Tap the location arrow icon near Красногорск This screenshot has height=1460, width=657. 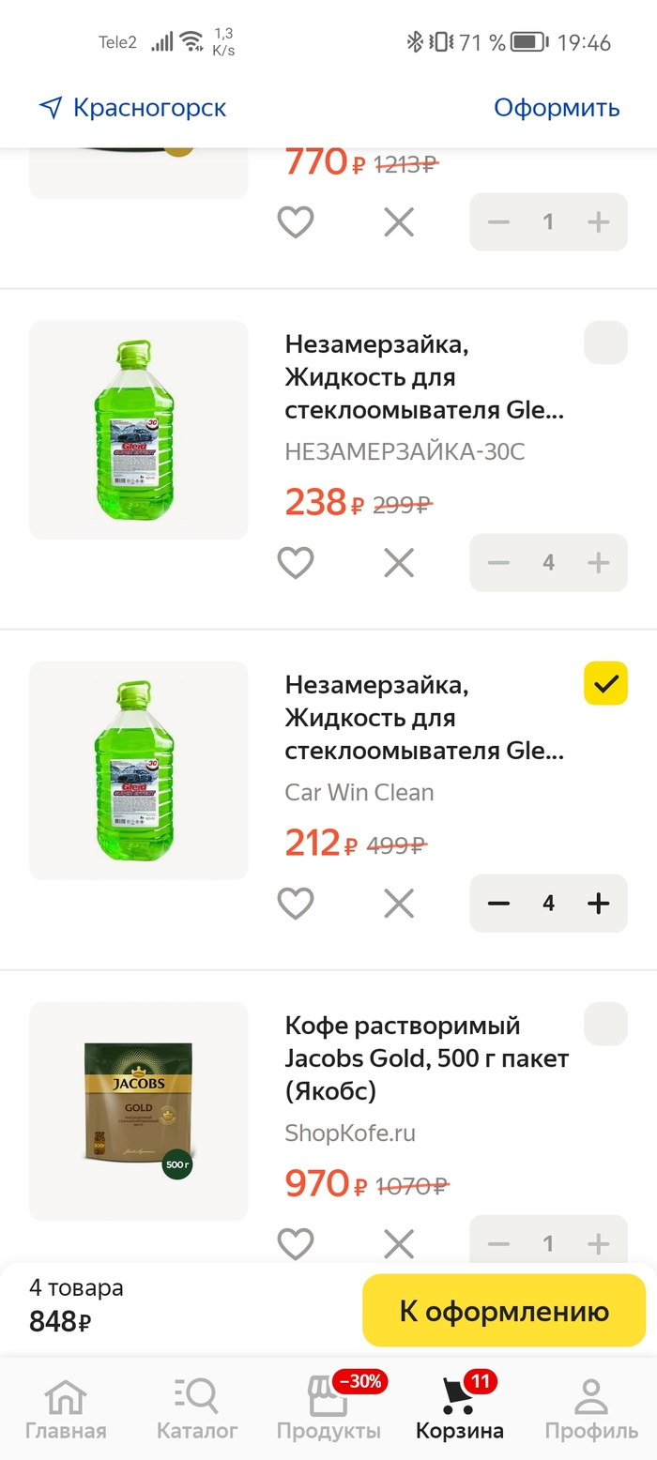coord(50,108)
